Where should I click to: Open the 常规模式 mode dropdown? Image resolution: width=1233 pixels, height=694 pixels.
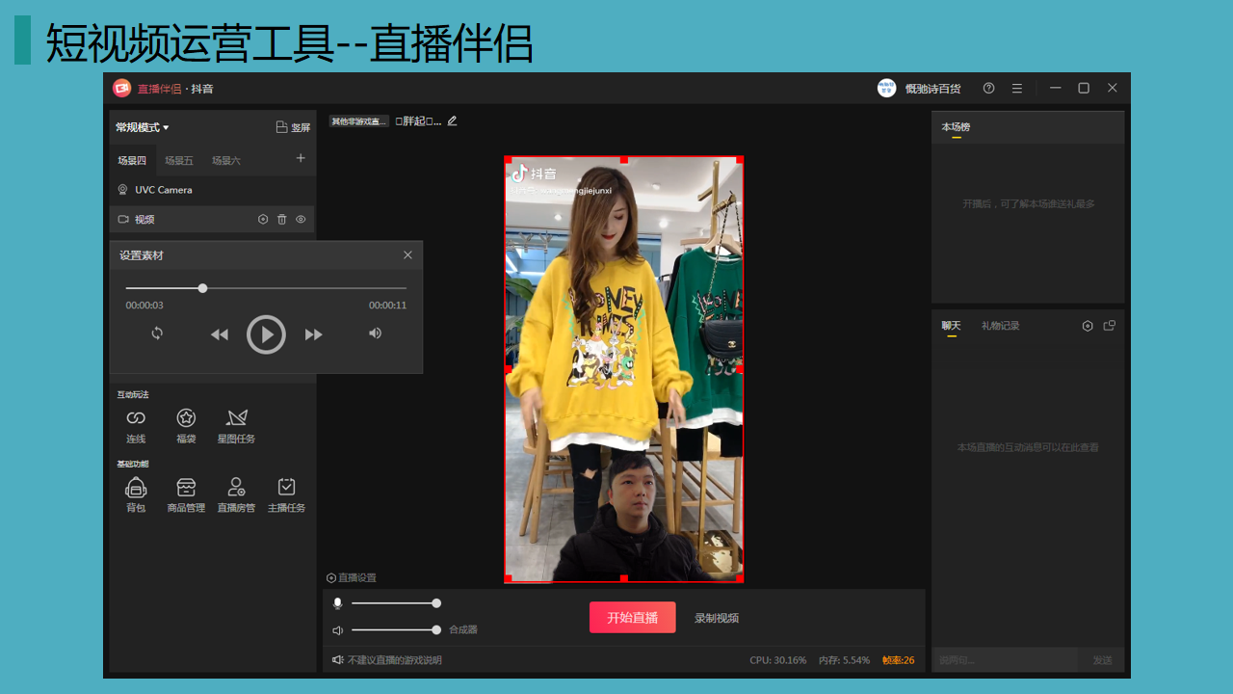[x=143, y=127]
